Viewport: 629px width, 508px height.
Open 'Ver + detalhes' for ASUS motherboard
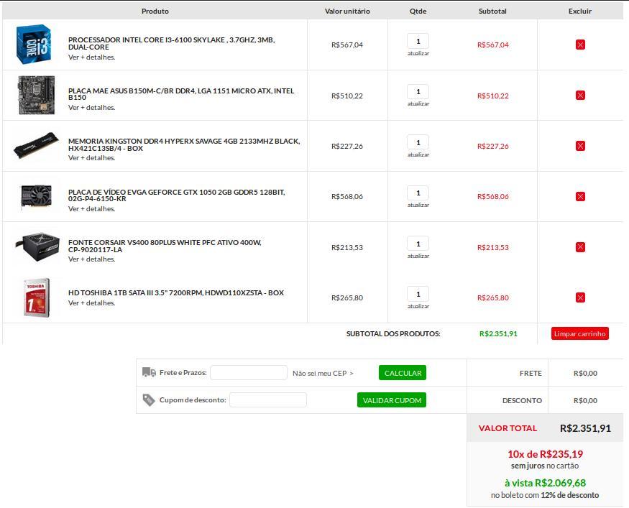point(91,108)
